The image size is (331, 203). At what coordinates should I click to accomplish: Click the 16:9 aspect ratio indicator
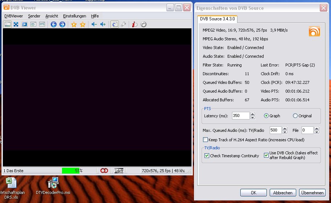tap(119, 171)
